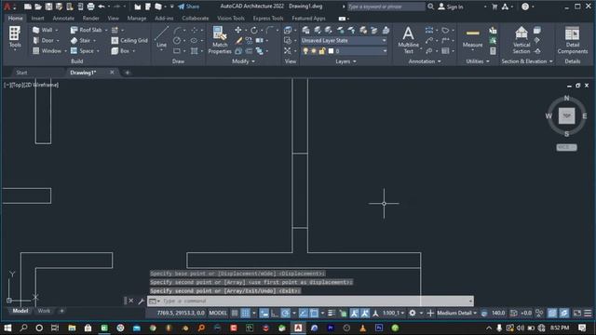Click the Multiline Text tool

point(408,40)
